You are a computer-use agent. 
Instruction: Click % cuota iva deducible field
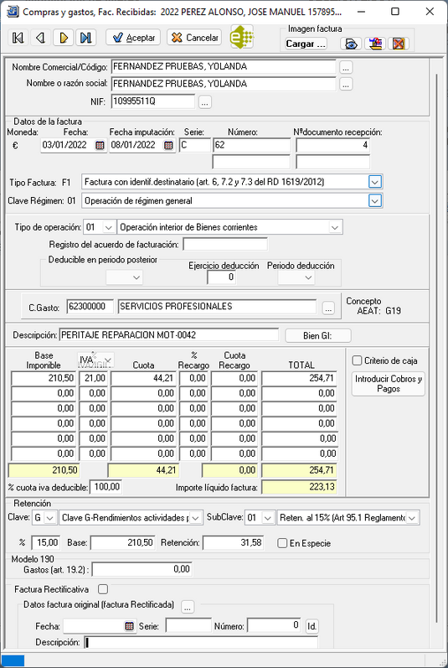[106, 487]
